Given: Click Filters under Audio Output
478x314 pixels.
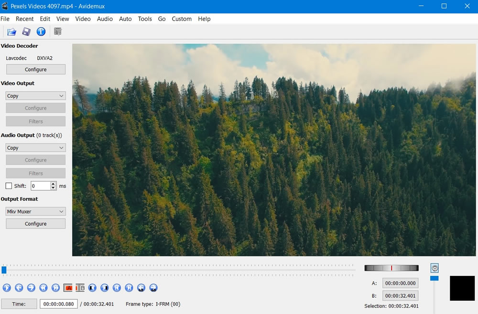Looking at the screenshot, I should [x=36, y=173].
